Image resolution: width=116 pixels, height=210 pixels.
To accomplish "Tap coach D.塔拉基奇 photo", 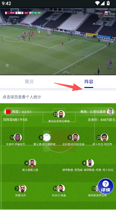I will click(x=110, y=111).
